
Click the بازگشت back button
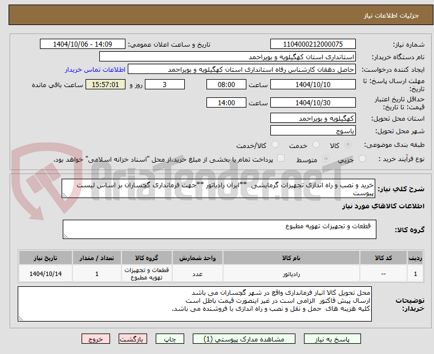[133, 339]
